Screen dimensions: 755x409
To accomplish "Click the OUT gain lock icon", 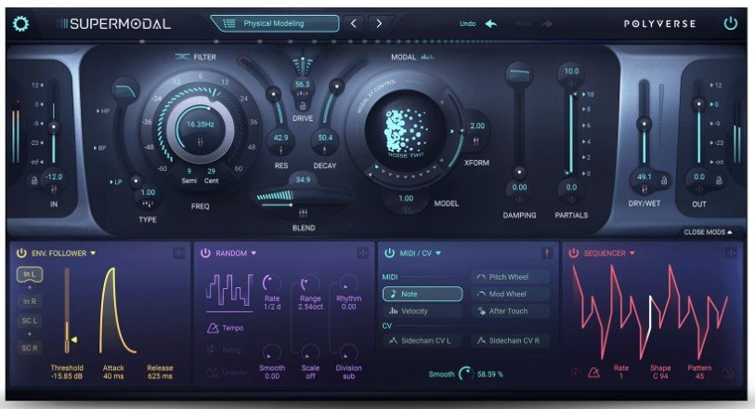I will (x=719, y=180).
